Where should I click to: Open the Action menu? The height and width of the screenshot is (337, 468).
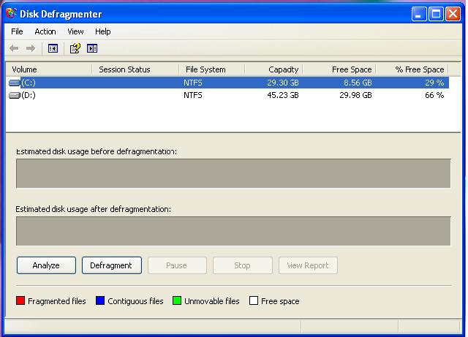[45, 31]
